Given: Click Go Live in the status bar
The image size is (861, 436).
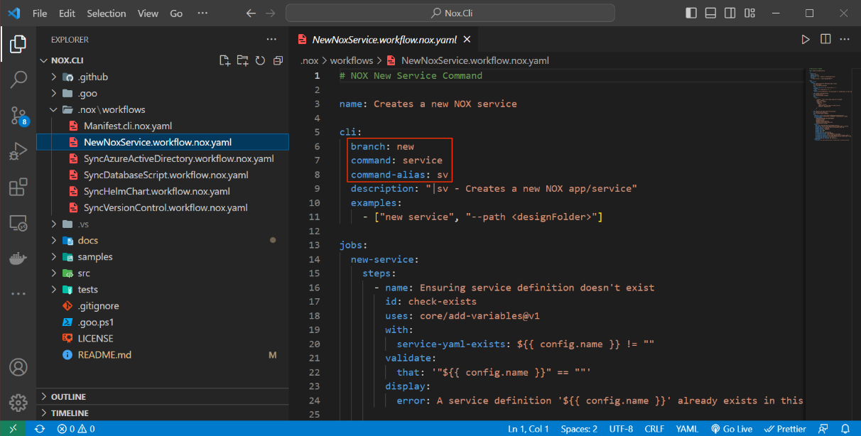Looking at the screenshot, I should (732, 429).
